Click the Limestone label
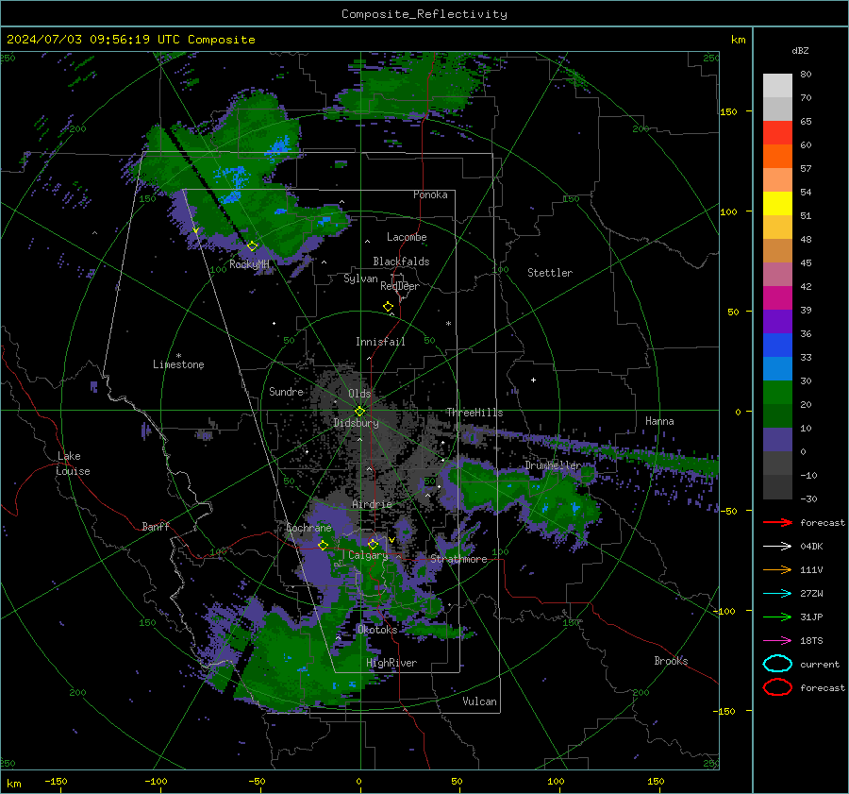849x794 pixels. 178,364
